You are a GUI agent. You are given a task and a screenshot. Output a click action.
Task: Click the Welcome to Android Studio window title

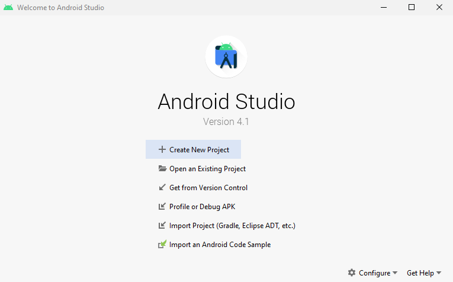click(60, 8)
